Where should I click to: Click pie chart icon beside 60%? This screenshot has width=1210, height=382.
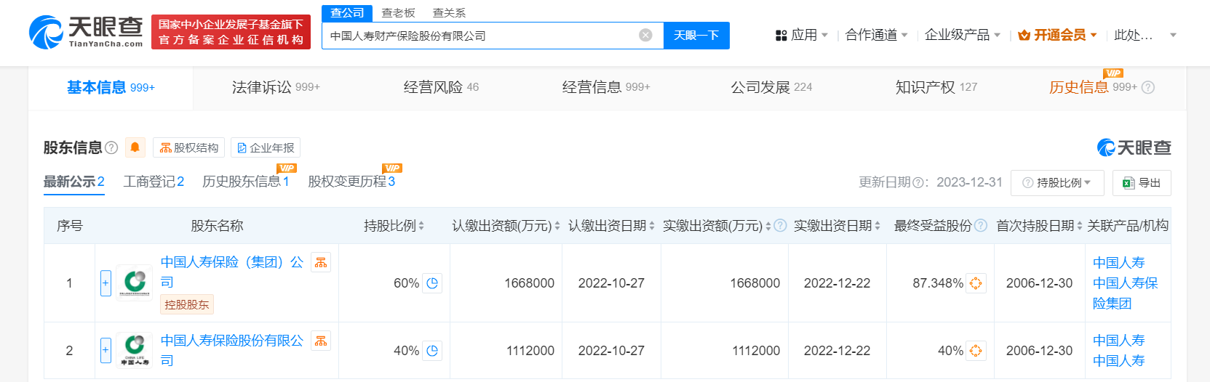[x=432, y=283]
